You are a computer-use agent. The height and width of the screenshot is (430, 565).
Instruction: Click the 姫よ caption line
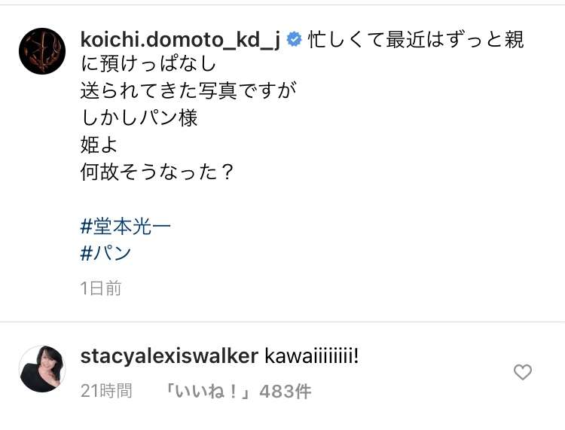(x=99, y=145)
